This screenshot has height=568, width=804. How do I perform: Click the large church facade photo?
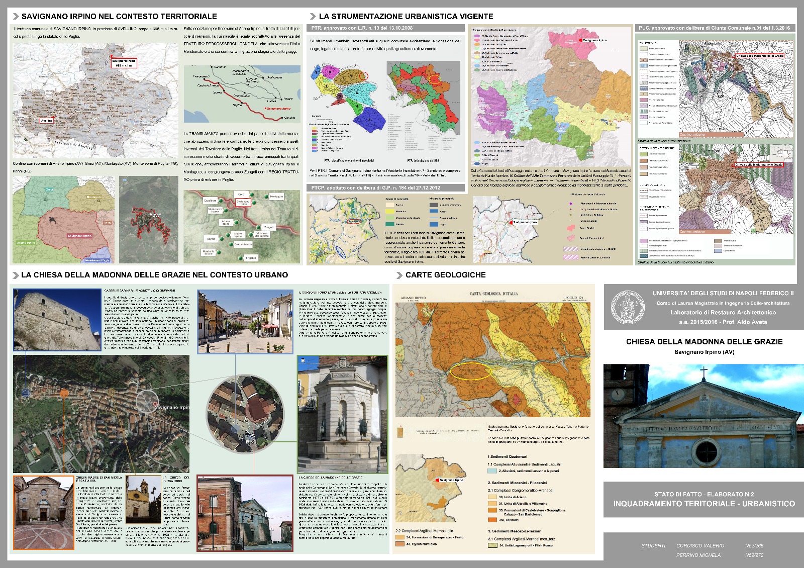click(x=703, y=416)
